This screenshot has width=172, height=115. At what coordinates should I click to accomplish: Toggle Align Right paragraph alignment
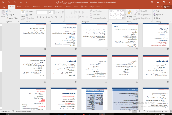[x=72, y=17]
